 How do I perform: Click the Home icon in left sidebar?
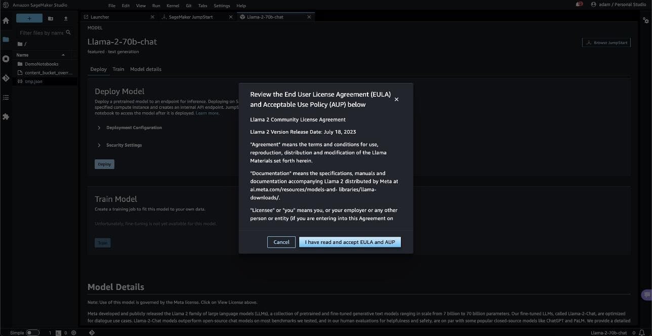(6, 21)
